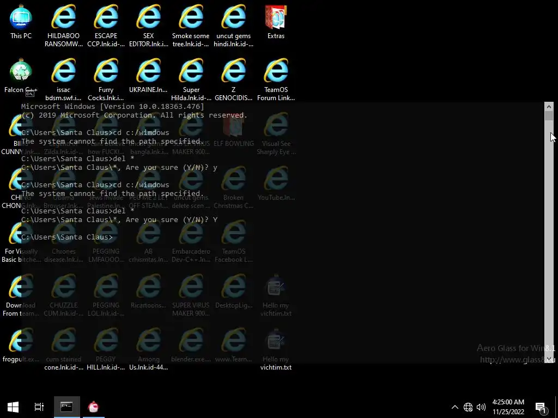This screenshot has width=558, height=418.
Task: Select the Smoke some tree shortcut
Action: pos(191,26)
